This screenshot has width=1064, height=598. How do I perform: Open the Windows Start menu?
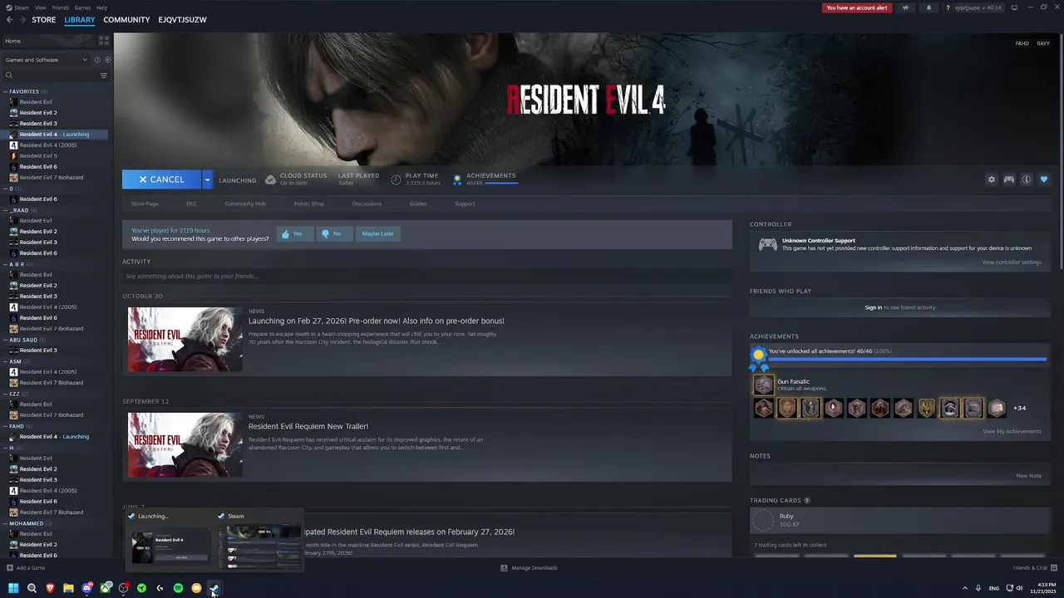12,588
